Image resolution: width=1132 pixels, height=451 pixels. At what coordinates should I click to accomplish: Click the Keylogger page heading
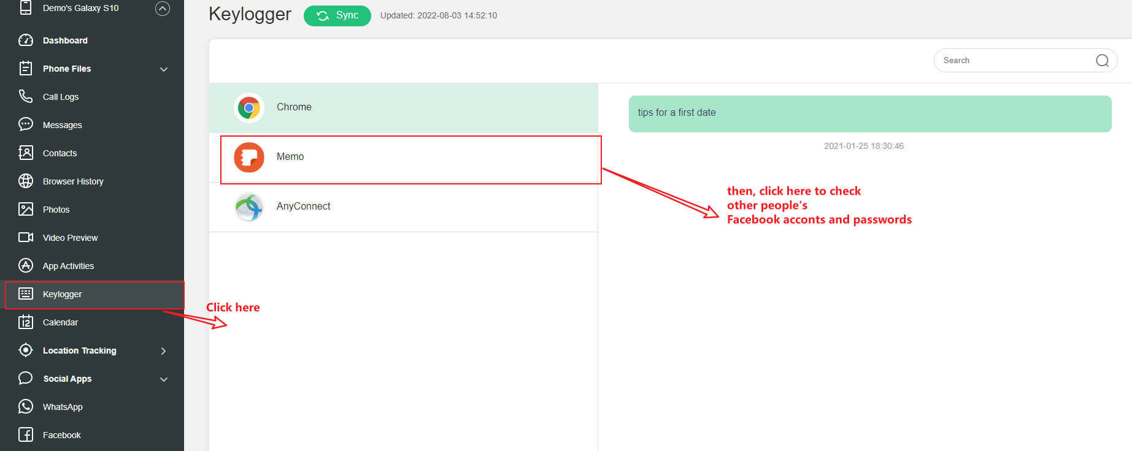pos(250,14)
